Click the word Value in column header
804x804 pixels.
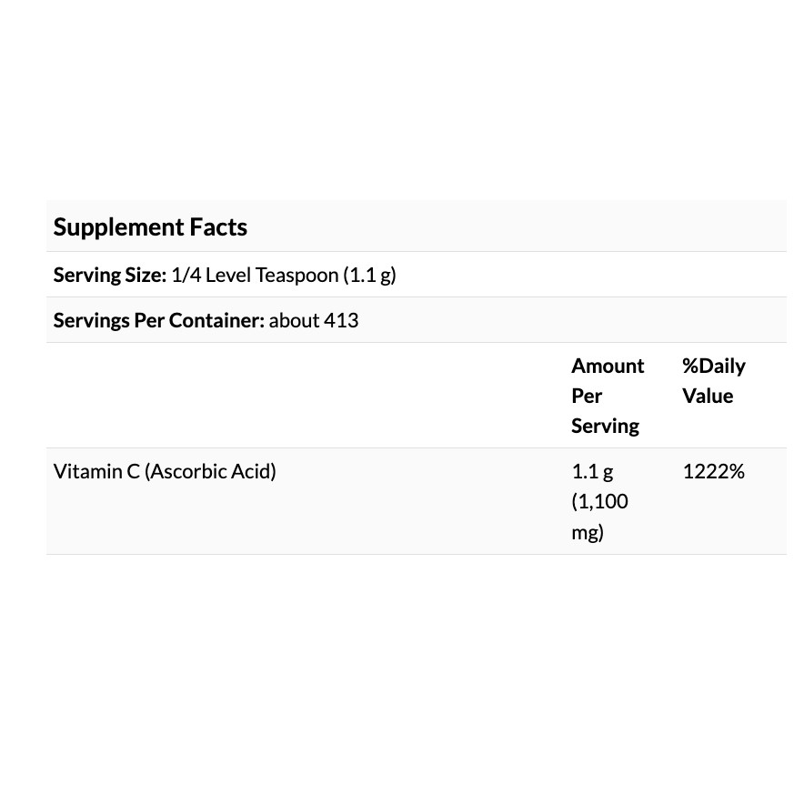[x=708, y=396]
